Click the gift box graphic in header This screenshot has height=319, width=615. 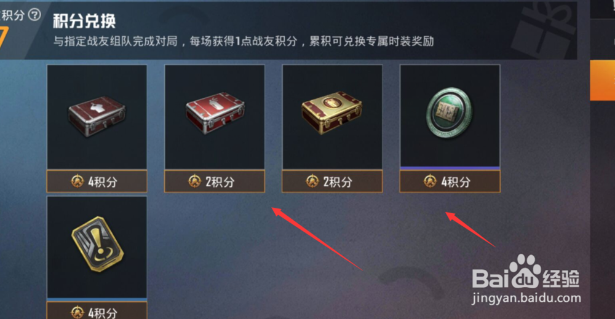pos(544,31)
